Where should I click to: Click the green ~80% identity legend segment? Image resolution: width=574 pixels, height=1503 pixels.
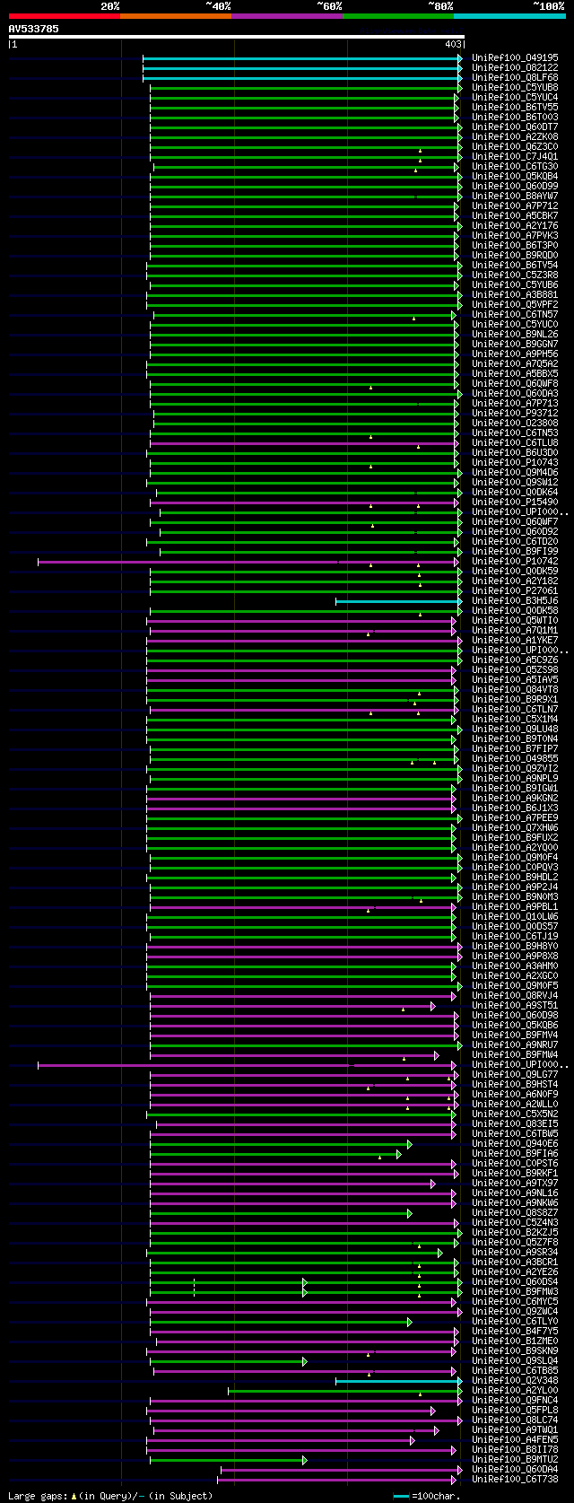click(398, 15)
